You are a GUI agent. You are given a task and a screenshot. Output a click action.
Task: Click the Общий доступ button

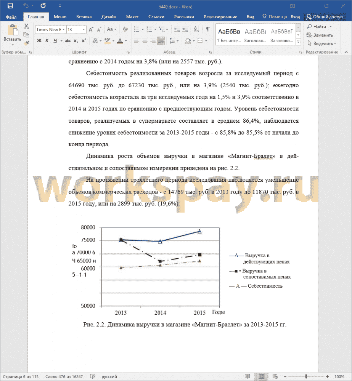[325, 17]
